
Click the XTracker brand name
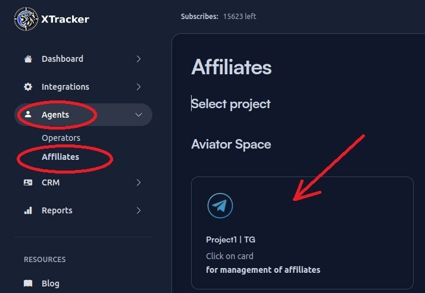(65, 19)
